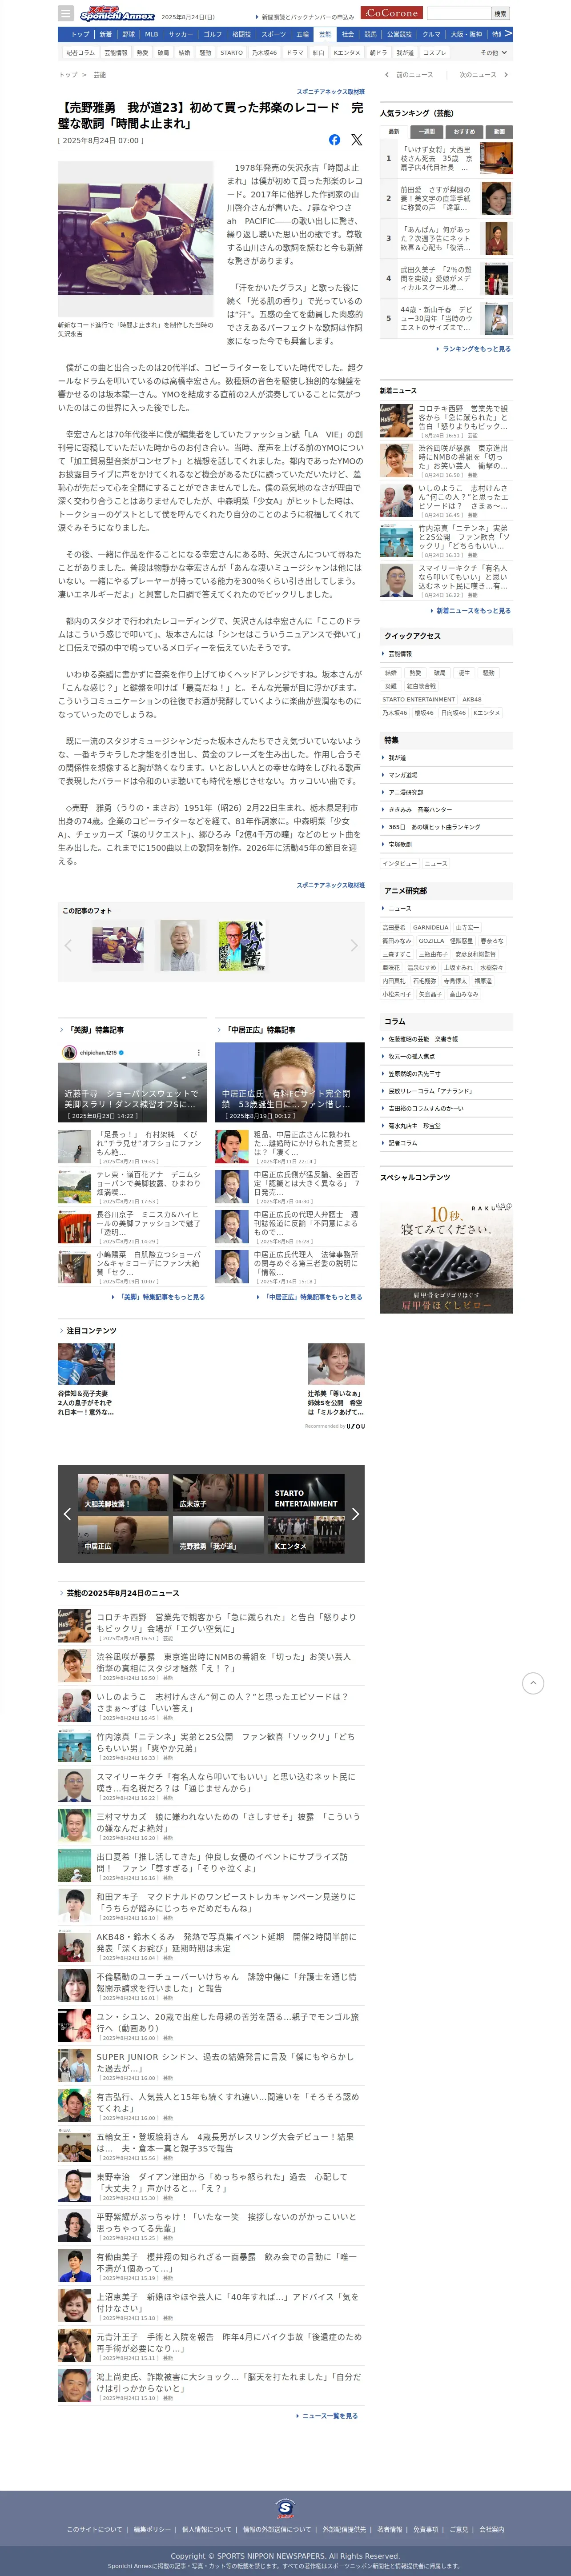Screen dimensions: 571x2576
Task: Go to 次のニュース (next news)
Action: coord(483,75)
